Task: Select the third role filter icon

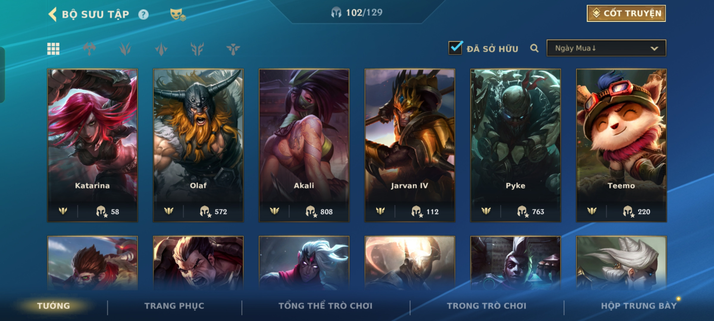Action: pos(161,49)
